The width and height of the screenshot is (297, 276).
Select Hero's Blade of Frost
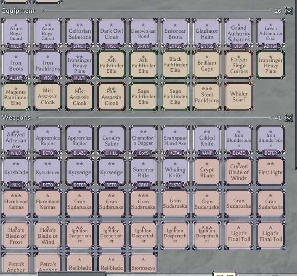[16, 235]
